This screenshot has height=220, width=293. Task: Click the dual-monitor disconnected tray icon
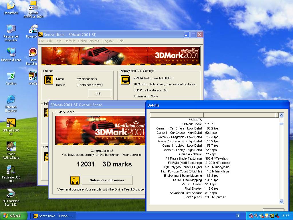[251, 216]
